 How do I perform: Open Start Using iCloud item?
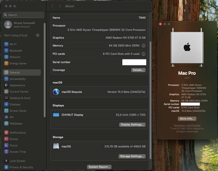pyautogui.click(x=16, y=35)
